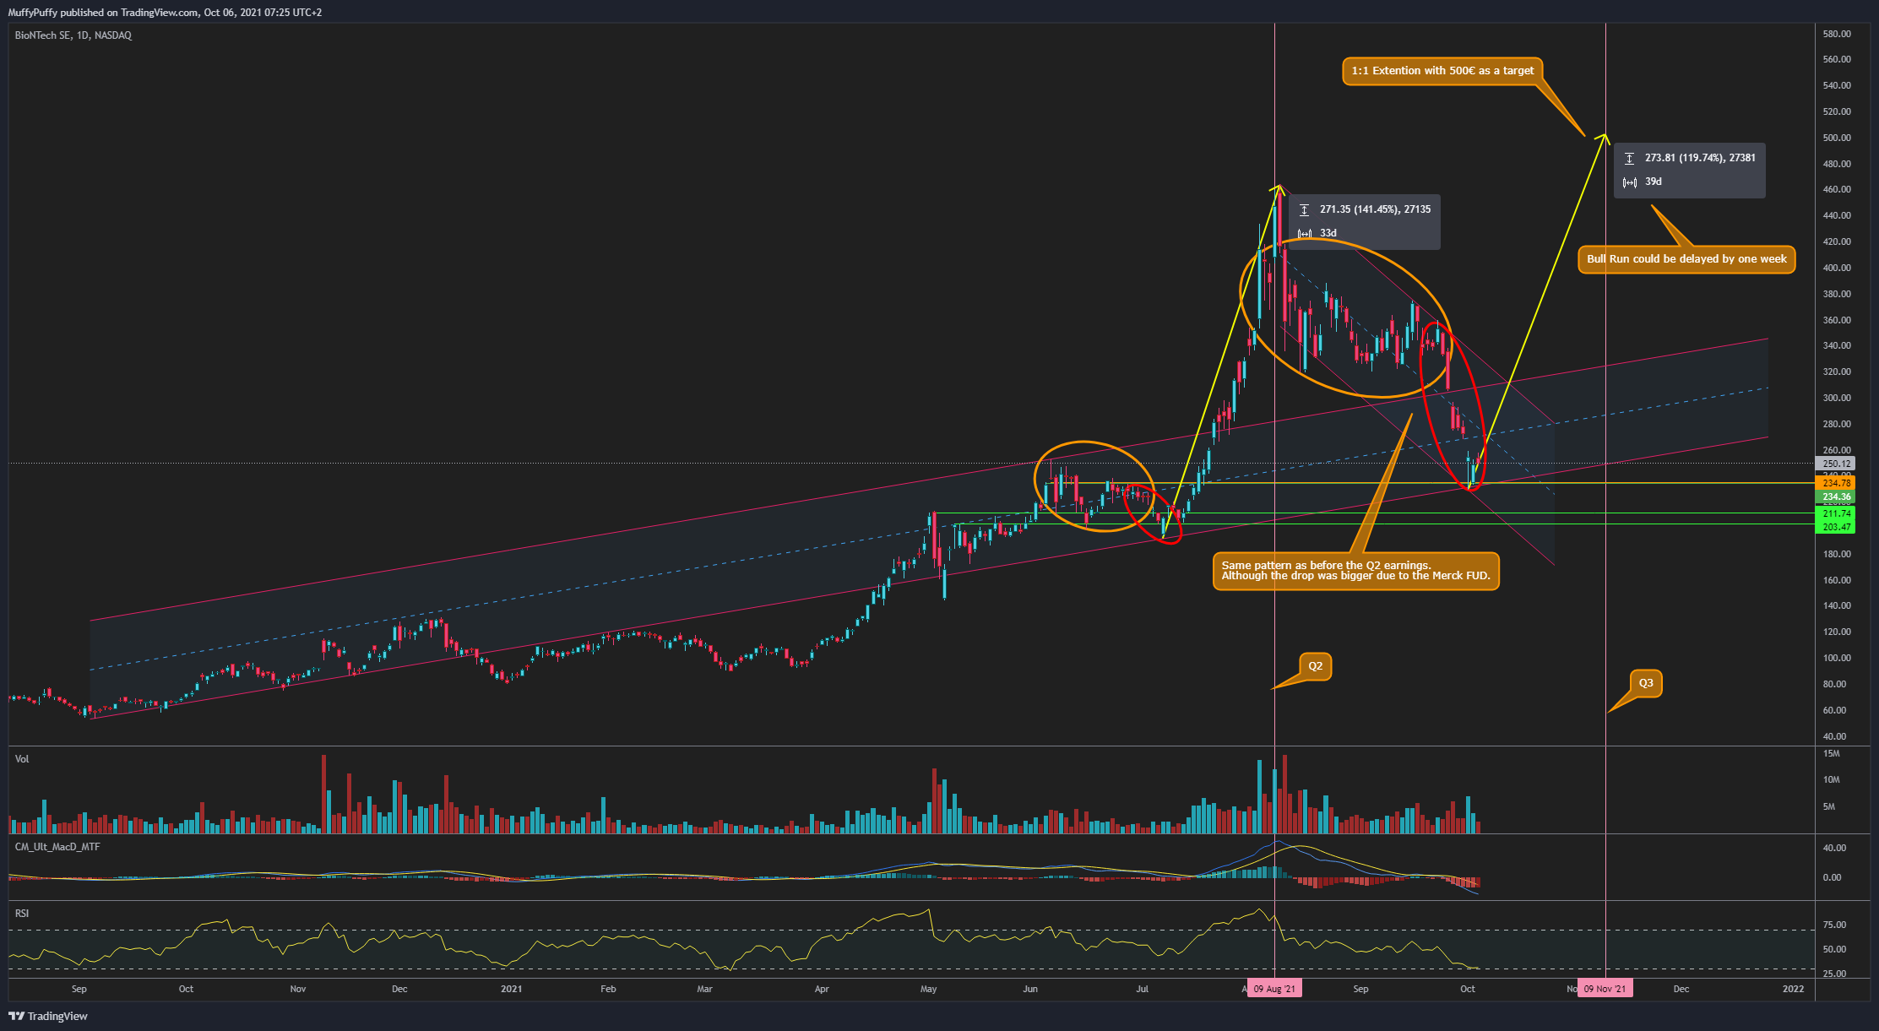This screenshot has width=1879, height=1031.
Task: Click the Apr label on the time axis
Action: pos(822,989)
